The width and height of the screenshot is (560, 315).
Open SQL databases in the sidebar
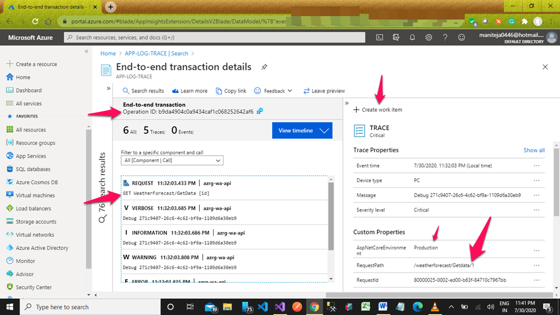[x=28, y=169]
